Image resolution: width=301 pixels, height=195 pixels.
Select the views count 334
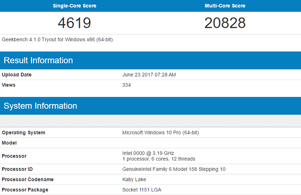click(127, 85)
